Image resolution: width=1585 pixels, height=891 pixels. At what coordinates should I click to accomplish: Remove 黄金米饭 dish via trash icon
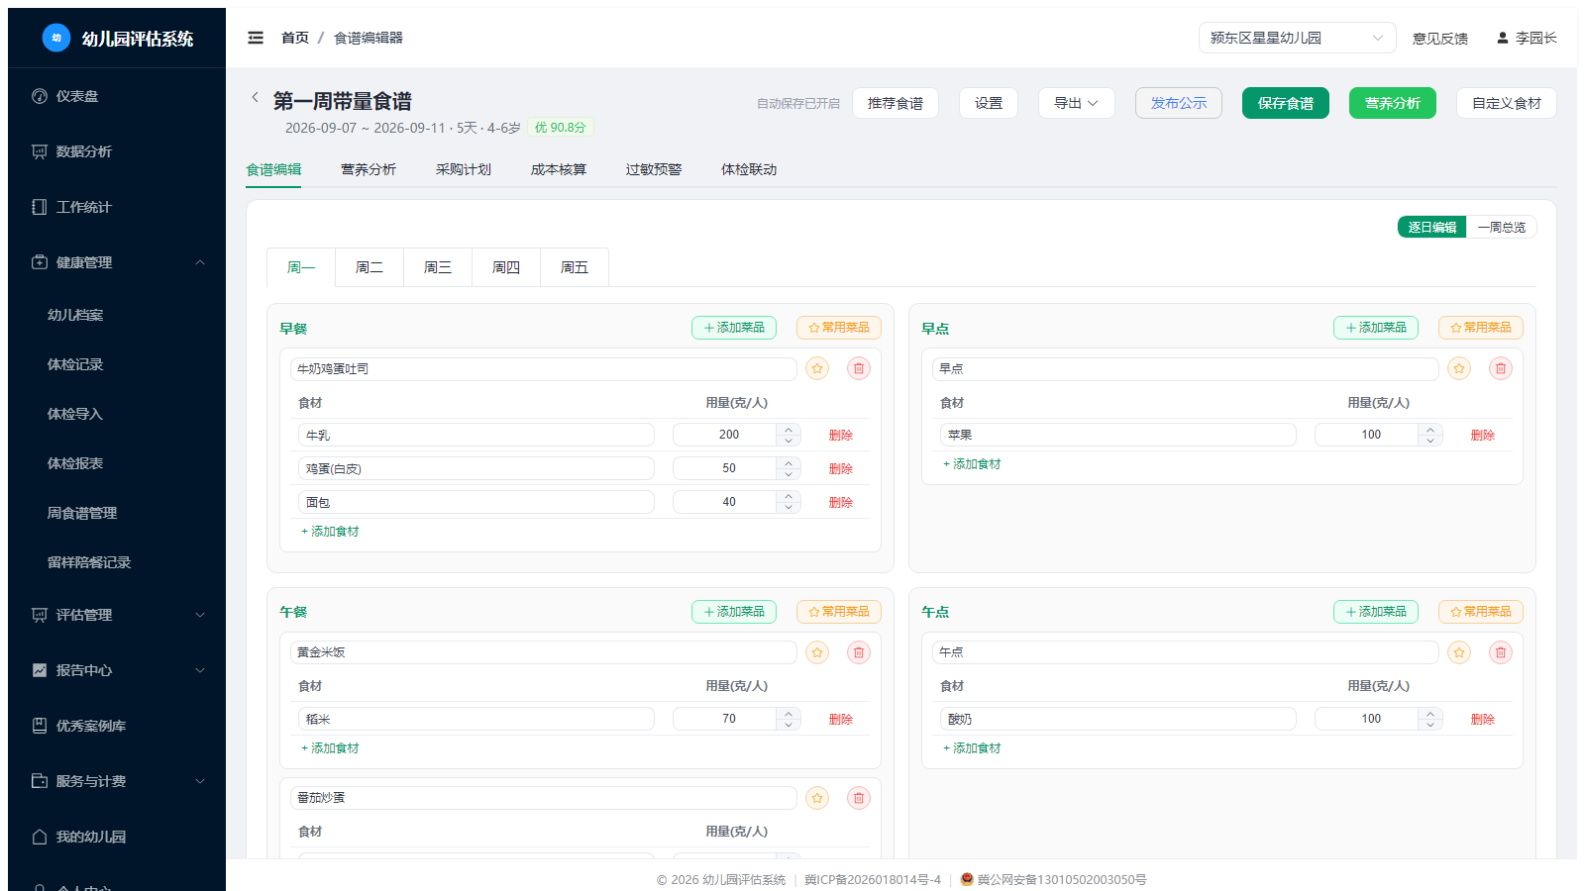(x=859, y=652)
